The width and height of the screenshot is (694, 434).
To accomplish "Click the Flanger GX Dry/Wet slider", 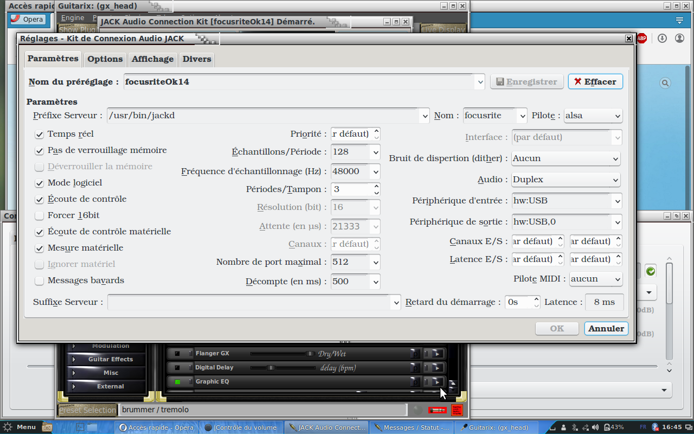I will coord(283,354).
